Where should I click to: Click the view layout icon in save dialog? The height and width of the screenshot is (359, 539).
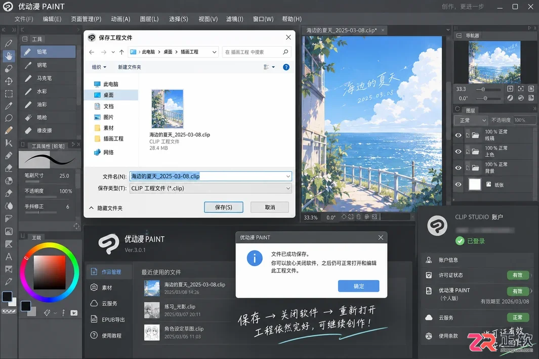266,67
